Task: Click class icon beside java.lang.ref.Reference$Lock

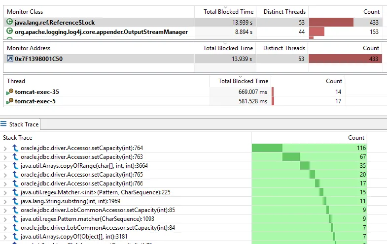Action: point(9,22)
